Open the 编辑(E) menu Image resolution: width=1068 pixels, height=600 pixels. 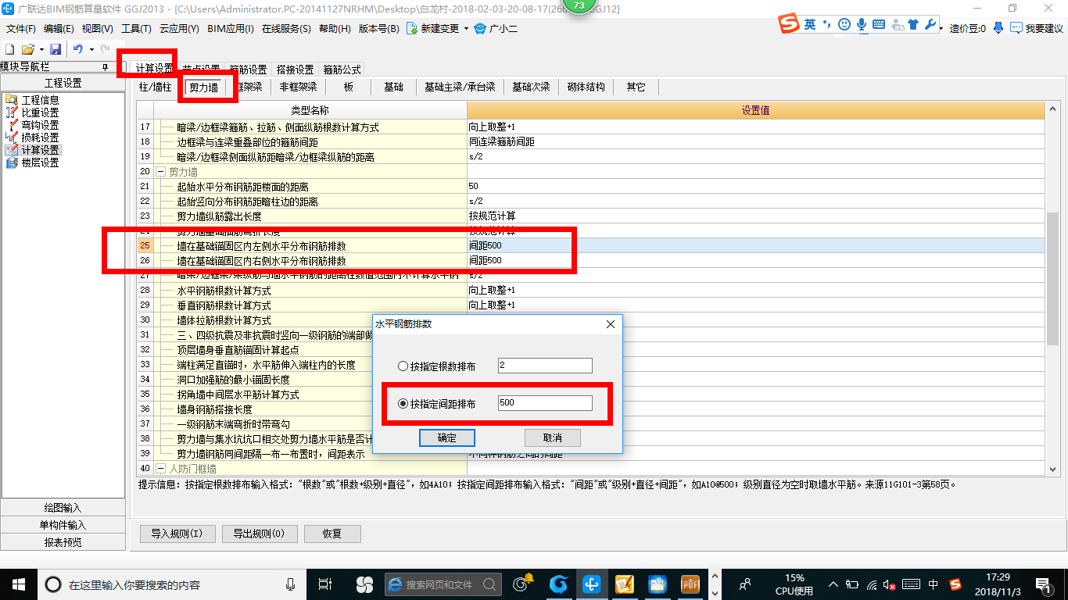(59, 29)
